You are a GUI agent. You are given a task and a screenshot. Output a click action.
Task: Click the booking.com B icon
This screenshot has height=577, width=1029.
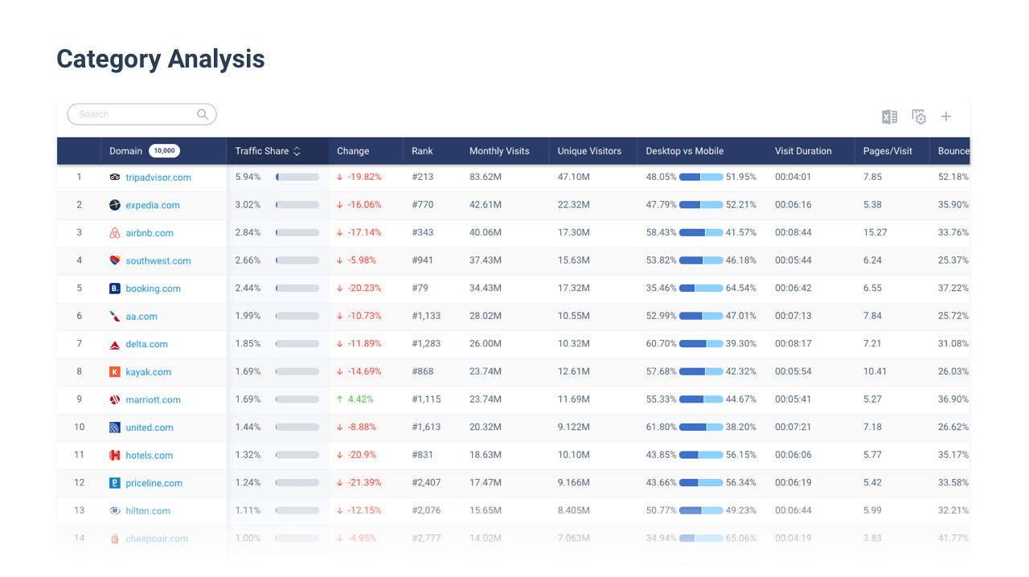click(x=115, y=288)
